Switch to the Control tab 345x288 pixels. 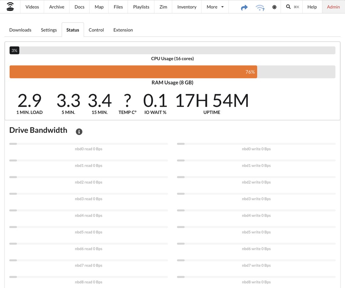point(96,30)
